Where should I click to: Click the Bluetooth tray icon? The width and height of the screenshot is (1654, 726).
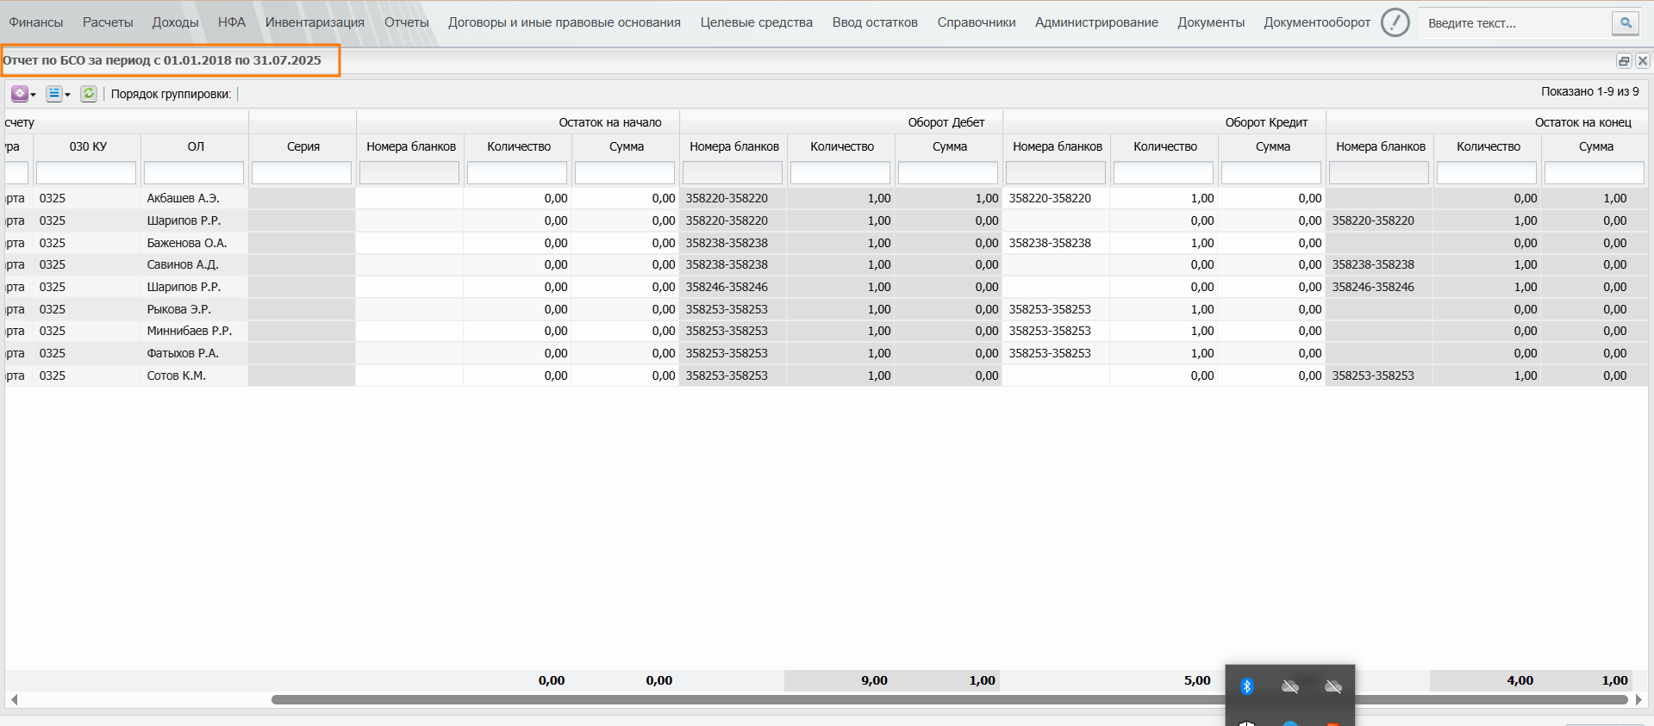coord(1246,686)
